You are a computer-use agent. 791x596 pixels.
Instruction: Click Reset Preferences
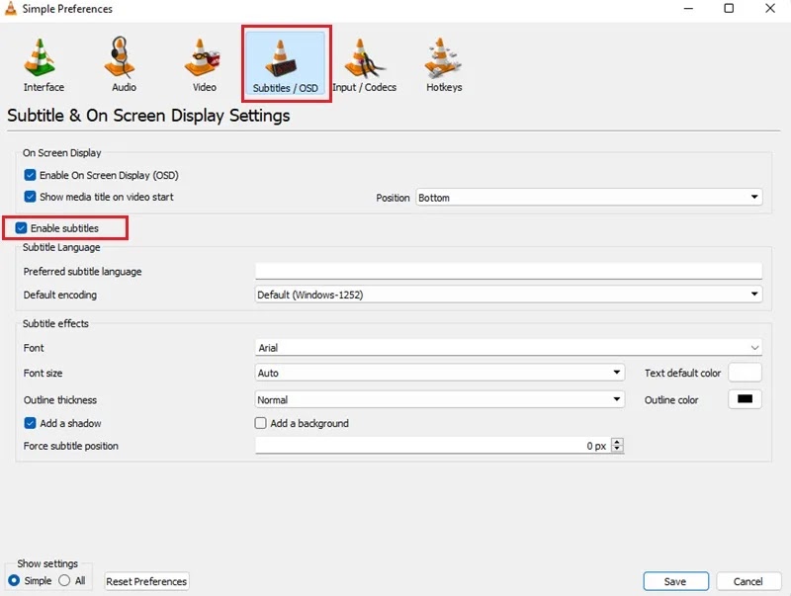[x=146, y=581]
